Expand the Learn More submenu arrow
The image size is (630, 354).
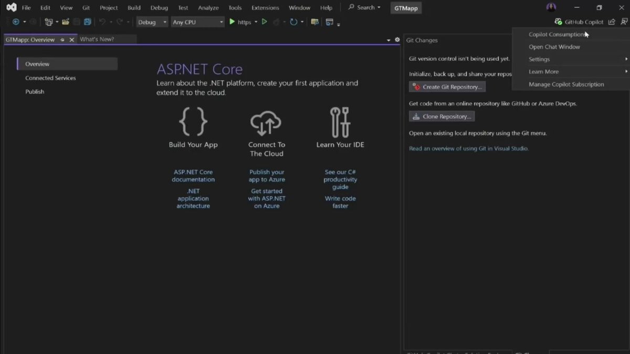pyautogui.click(x=626, y=71)
